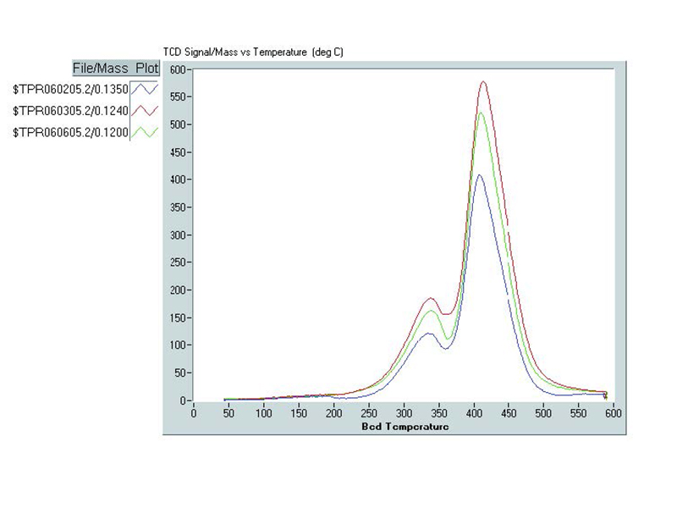Click the blue plot style icon in legend
677x508 pixels.
pos(145,88)
